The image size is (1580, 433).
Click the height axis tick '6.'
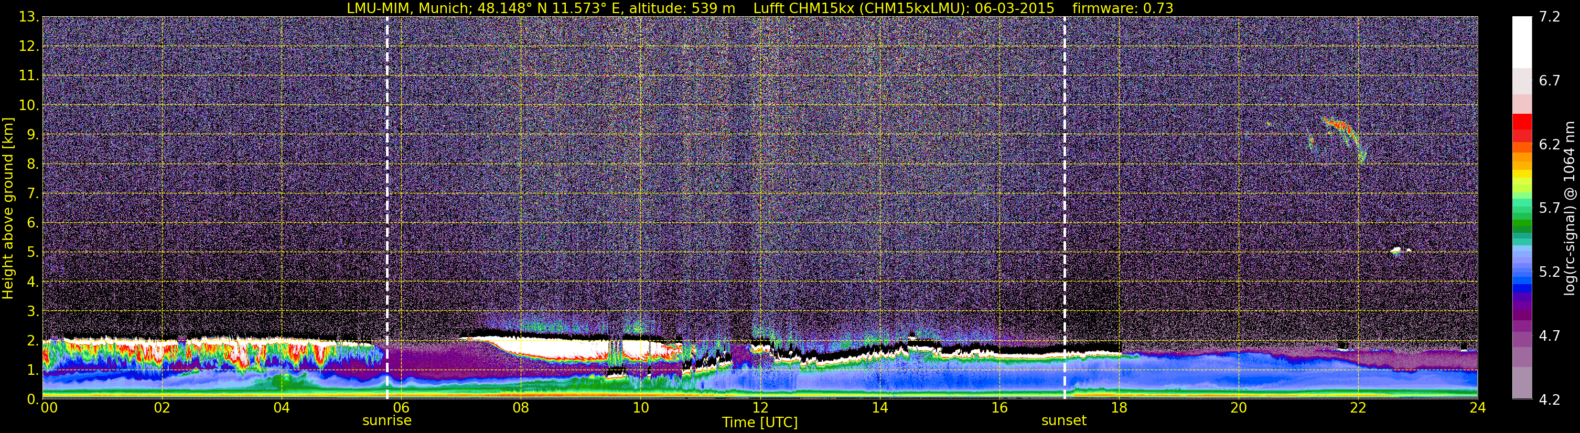33,223
